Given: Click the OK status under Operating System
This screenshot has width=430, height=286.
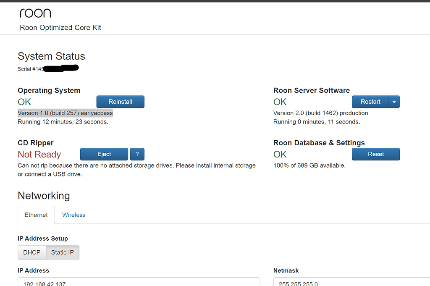Looking at the screenshot, I should tap(24, 102).
